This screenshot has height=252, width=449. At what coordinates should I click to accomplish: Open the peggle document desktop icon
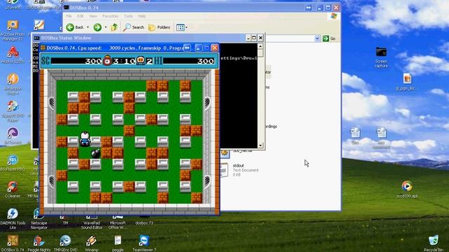click(118, 243)
